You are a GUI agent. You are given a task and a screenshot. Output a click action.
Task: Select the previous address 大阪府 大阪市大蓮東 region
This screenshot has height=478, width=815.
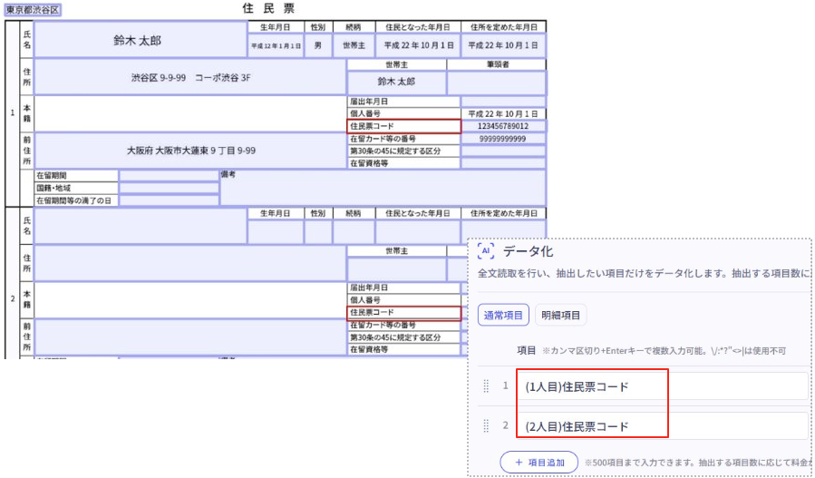tap(189, 151)
